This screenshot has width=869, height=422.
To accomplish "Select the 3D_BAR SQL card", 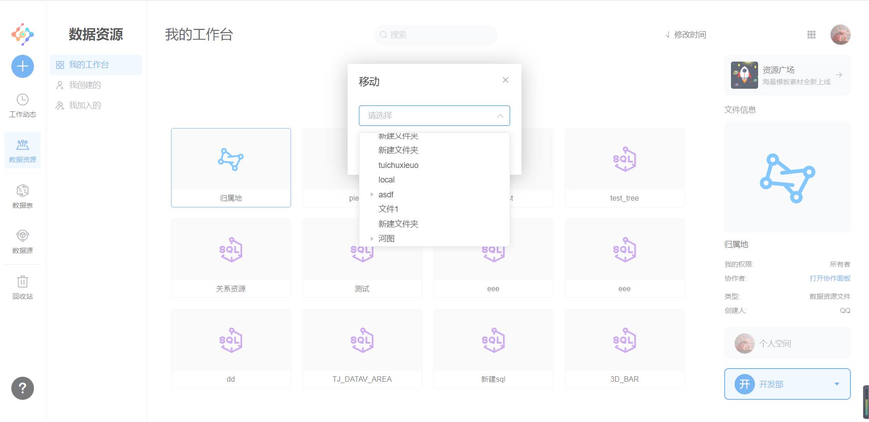I will point(625,349).
